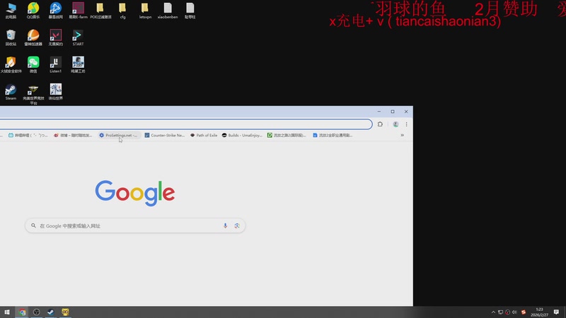Open the green-icon bookmark after Builds

pos(287,135)
